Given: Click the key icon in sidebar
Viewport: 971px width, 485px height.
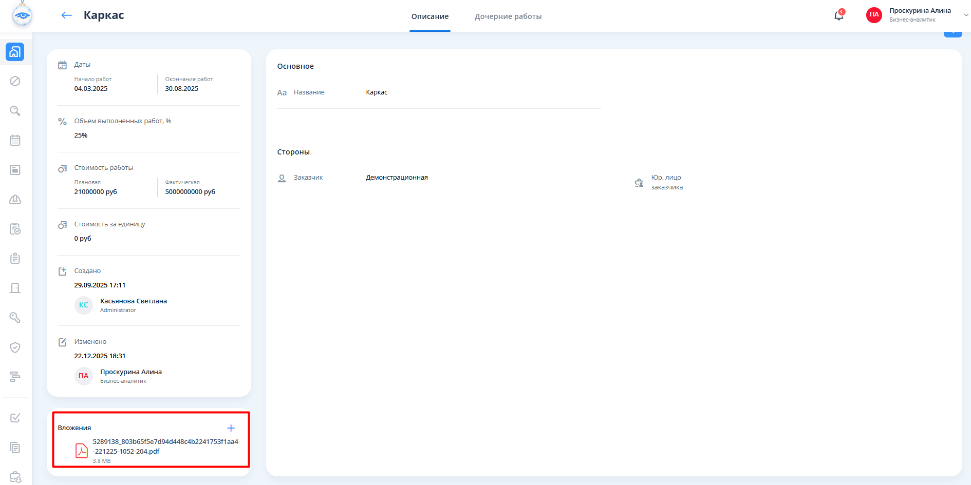Looking at the screenshot, I should pos(15,318).
